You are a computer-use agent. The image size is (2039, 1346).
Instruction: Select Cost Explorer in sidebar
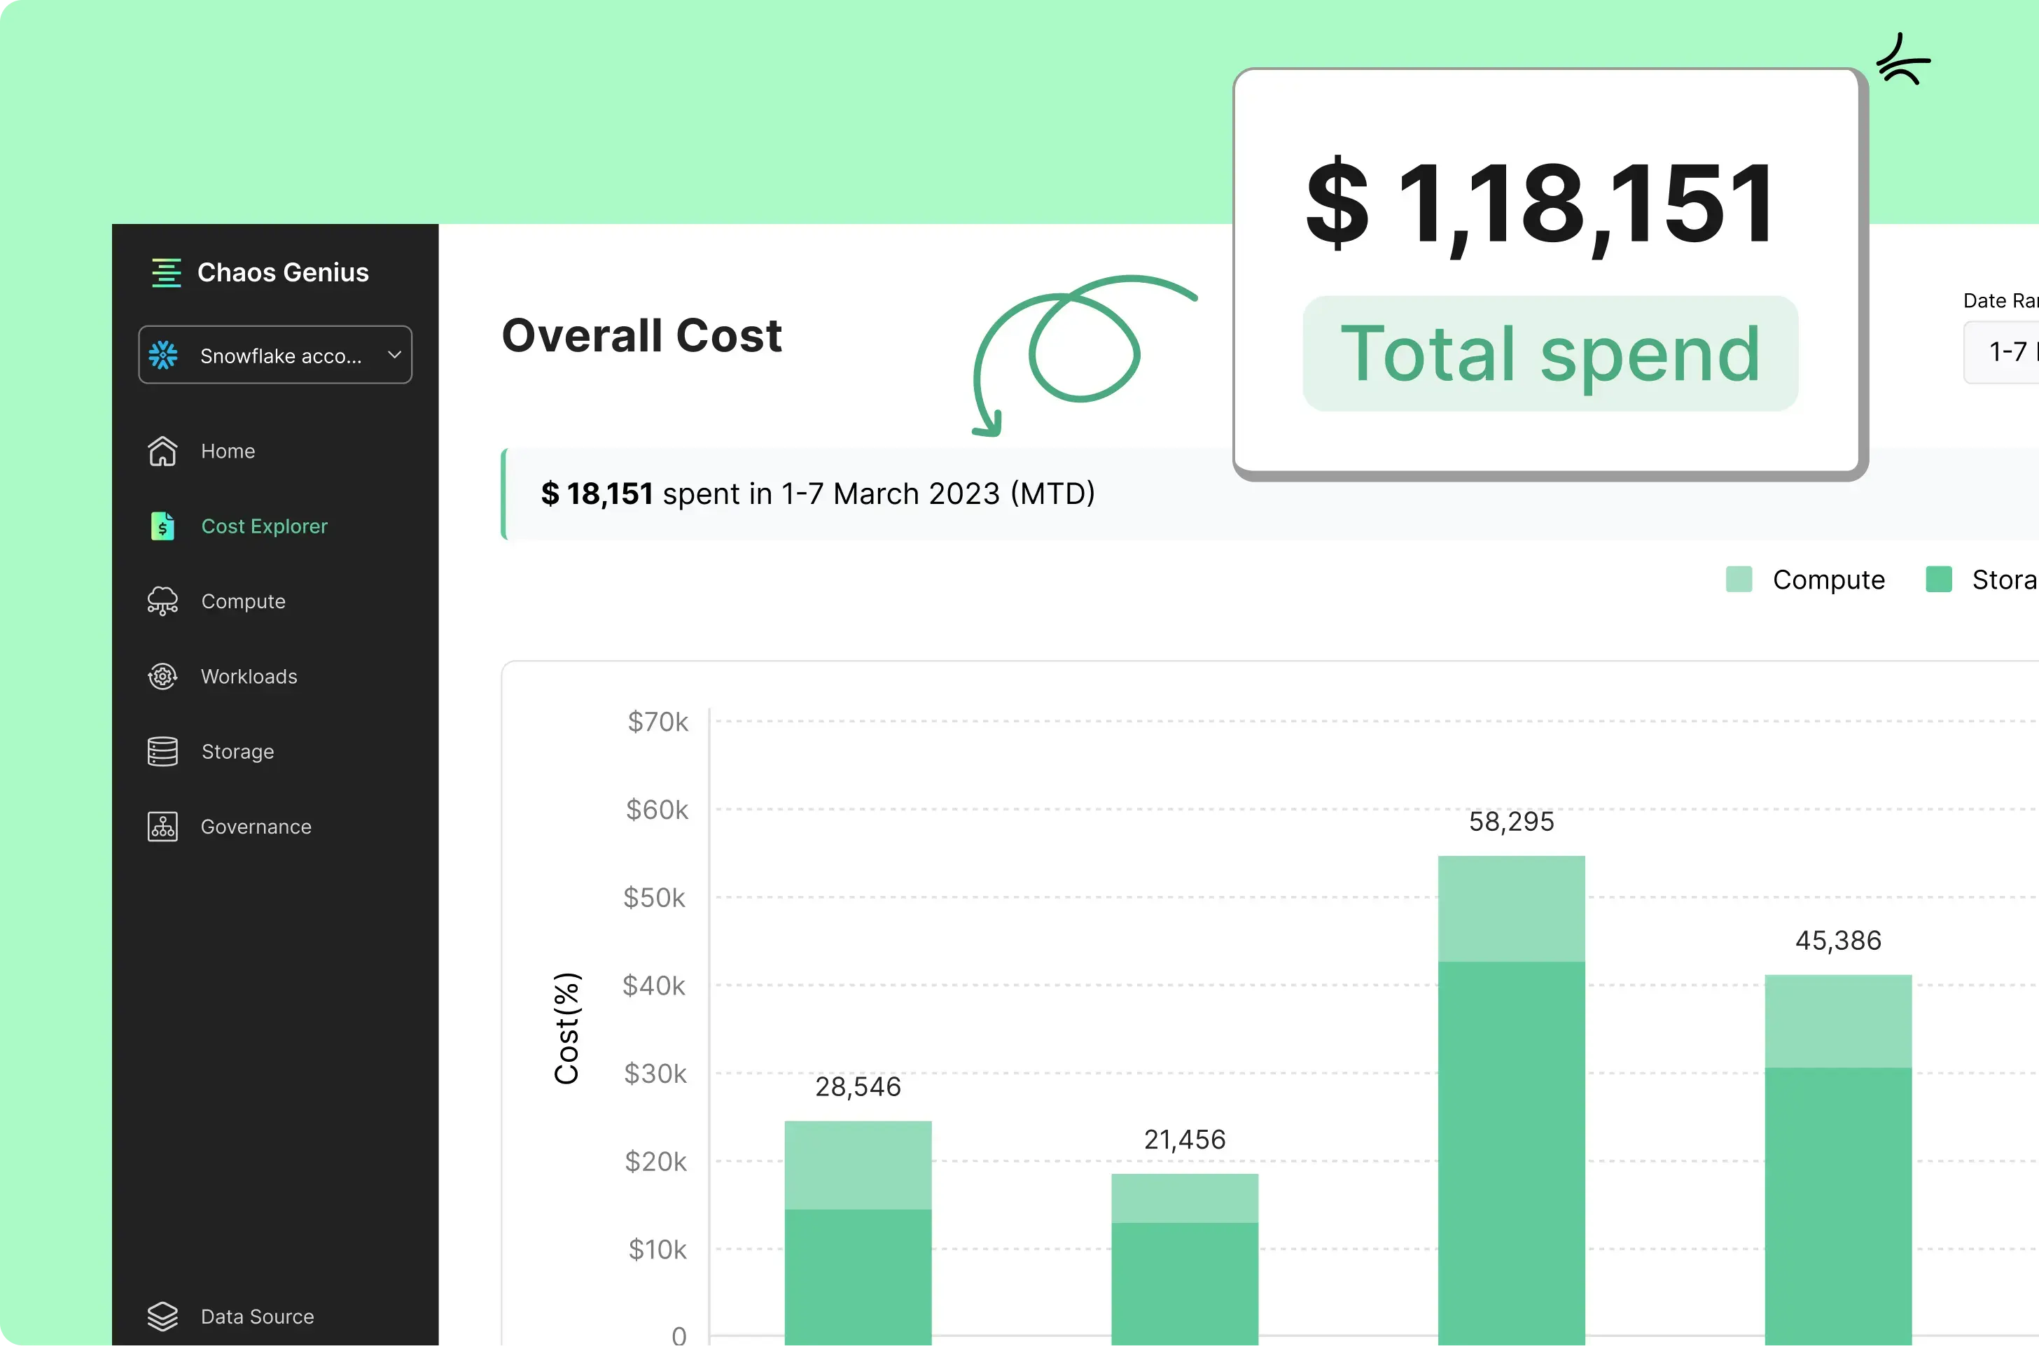tap(265, 526)
